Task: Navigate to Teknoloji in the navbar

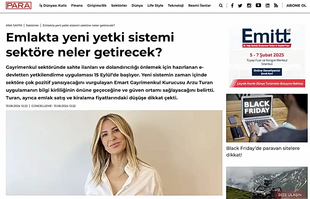Action: coord(176,5)
